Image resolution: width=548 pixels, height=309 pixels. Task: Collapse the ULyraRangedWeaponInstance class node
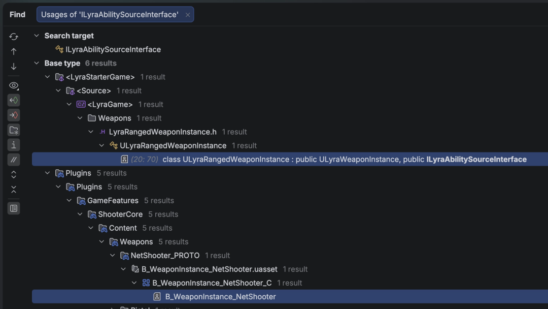(101, 145)
